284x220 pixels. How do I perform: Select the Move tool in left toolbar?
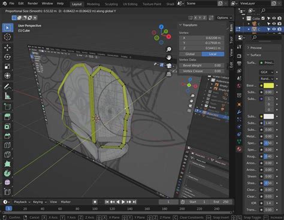[x=7, y=47]
